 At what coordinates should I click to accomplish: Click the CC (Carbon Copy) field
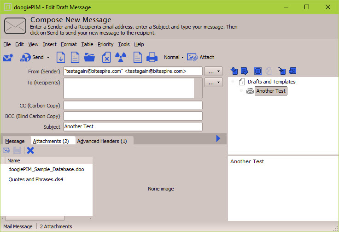tap(133, 106)
